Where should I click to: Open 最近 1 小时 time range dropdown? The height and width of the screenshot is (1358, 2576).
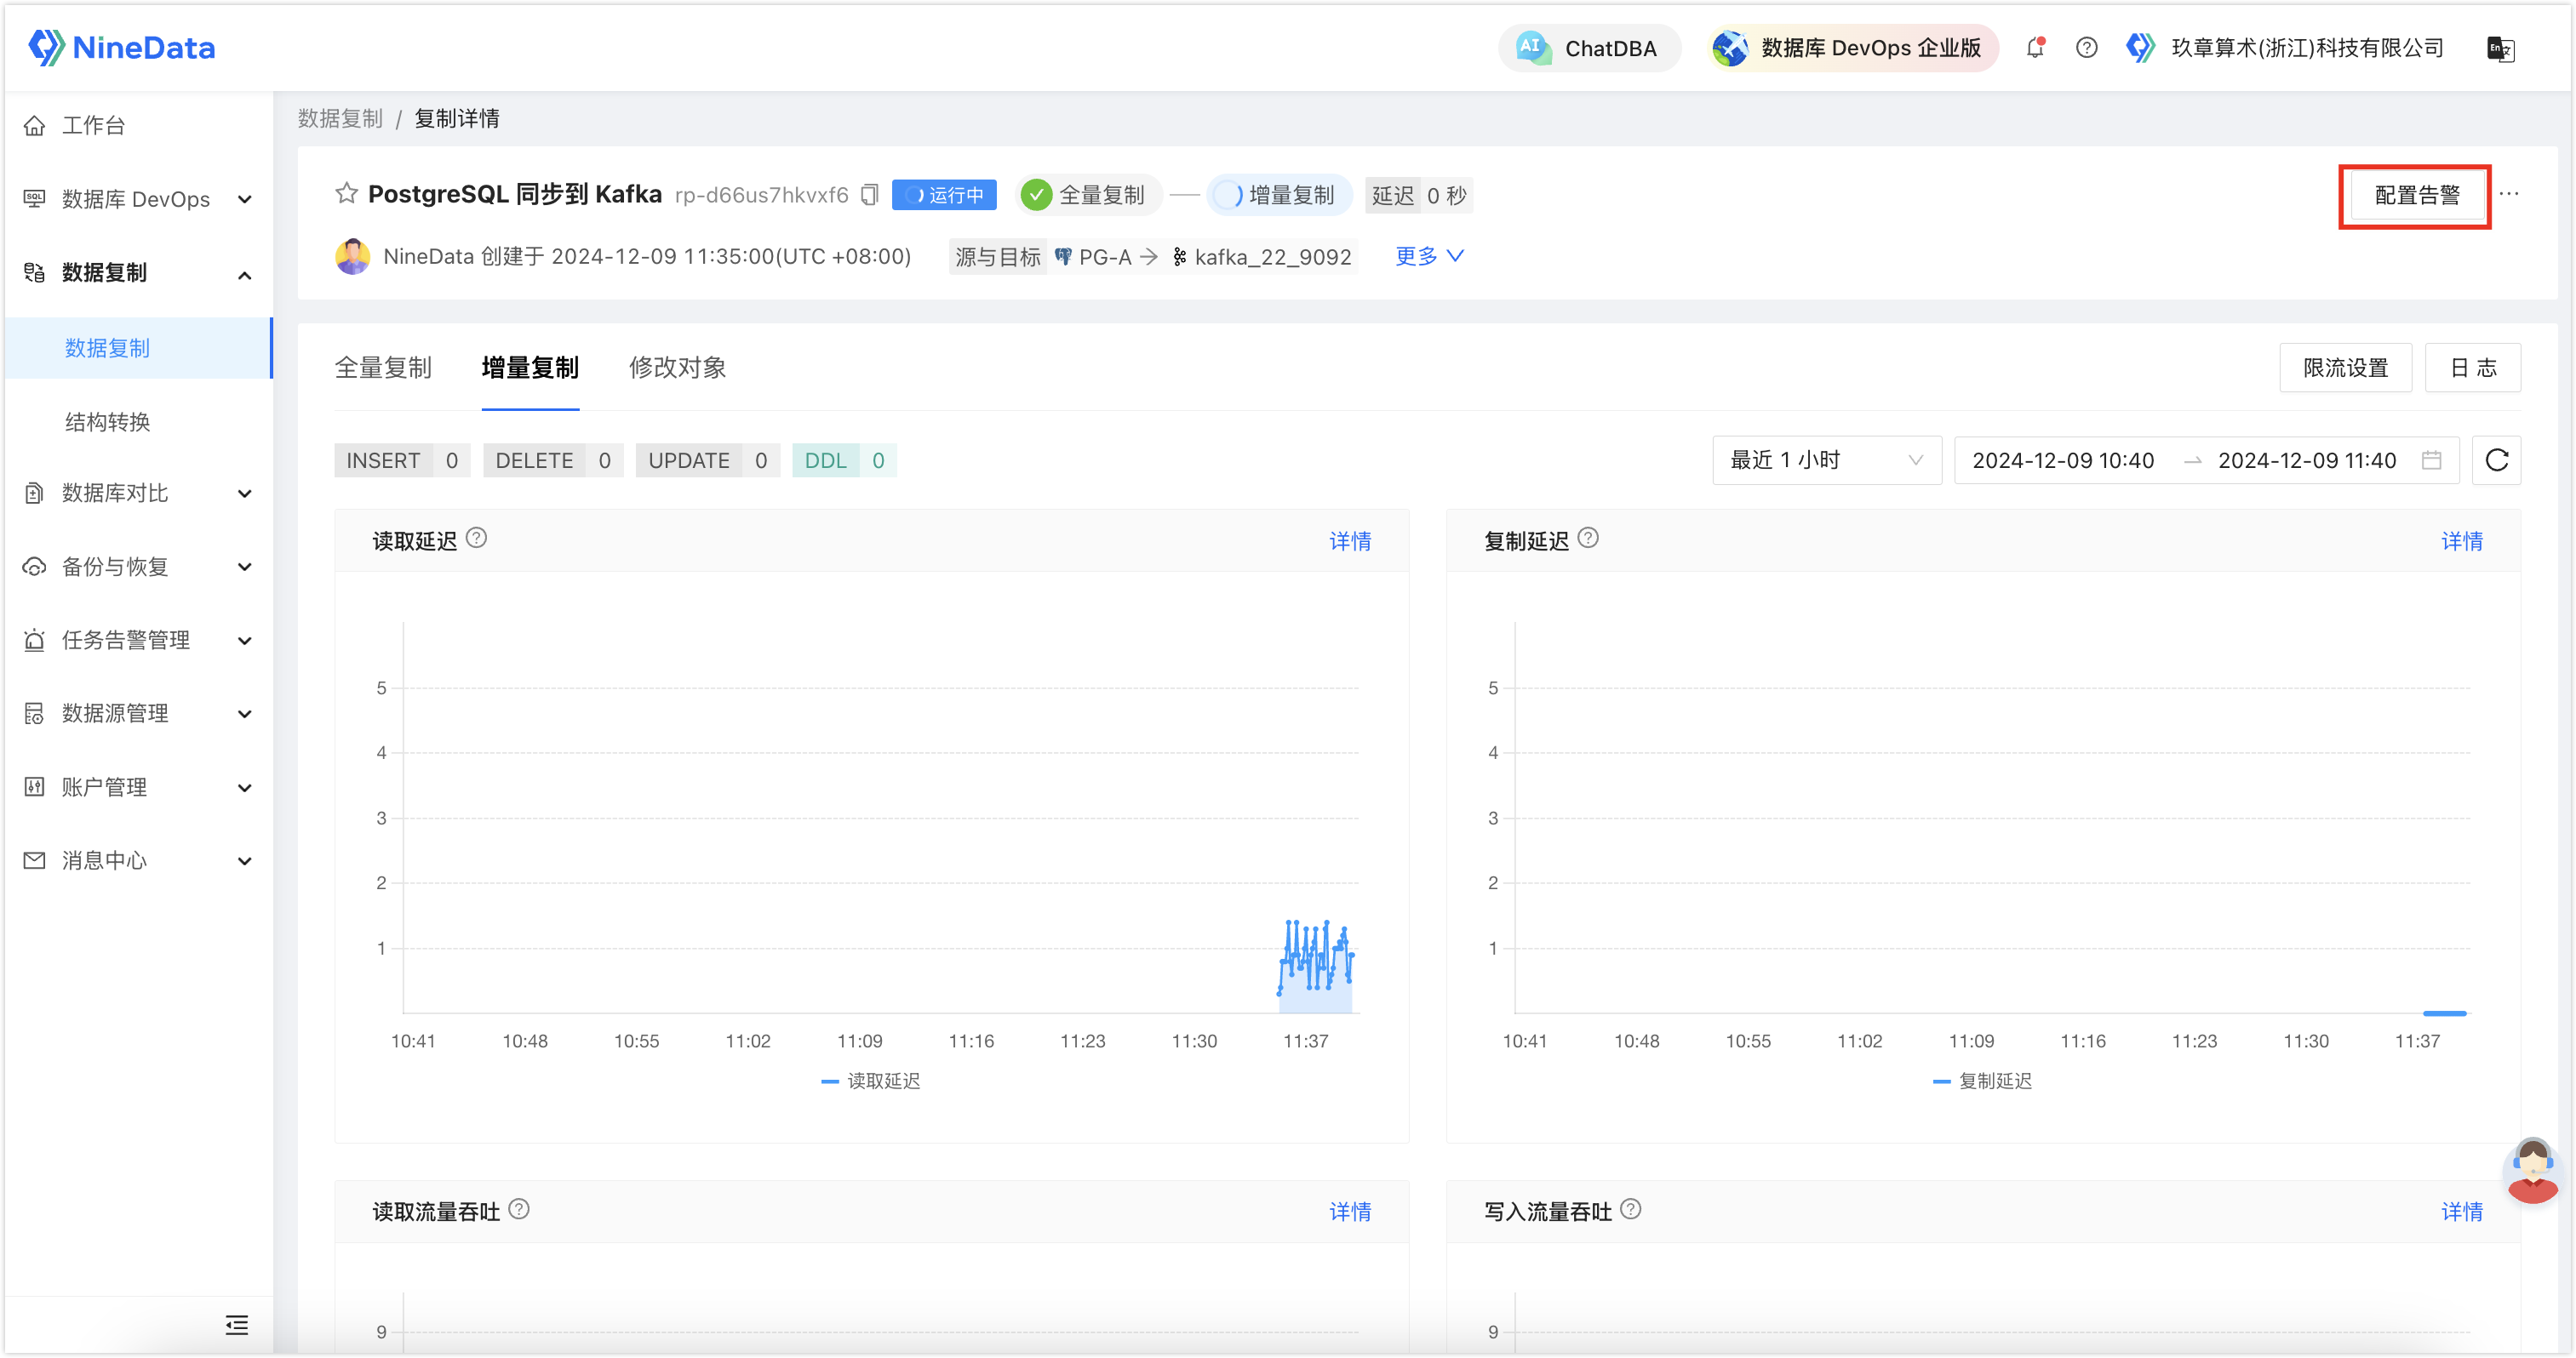(x=1826, y=459)
